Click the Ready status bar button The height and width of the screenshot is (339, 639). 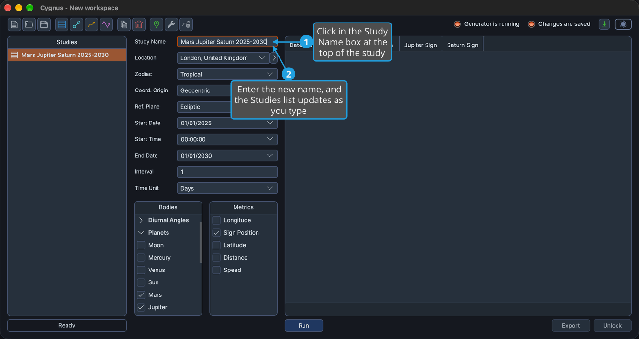pyautogui.click(x=67, y=326)
